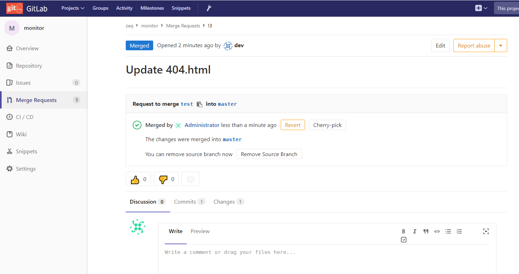519x274 pixels.
Task: Copy source branch name icon
Action: click(199, 104)
